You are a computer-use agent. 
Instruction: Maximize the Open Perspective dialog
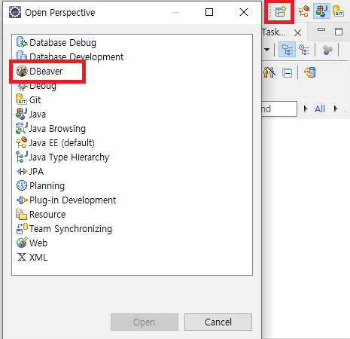pyautogui.click(x=209, y=12)
